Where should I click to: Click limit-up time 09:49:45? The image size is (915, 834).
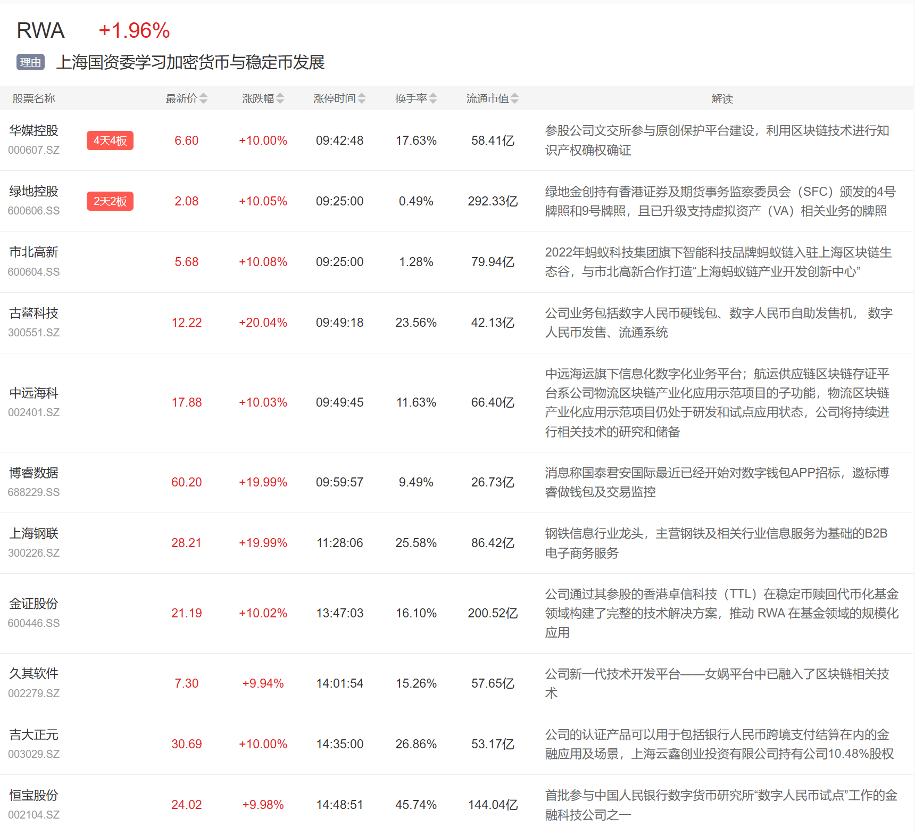(x=339, y=402)
